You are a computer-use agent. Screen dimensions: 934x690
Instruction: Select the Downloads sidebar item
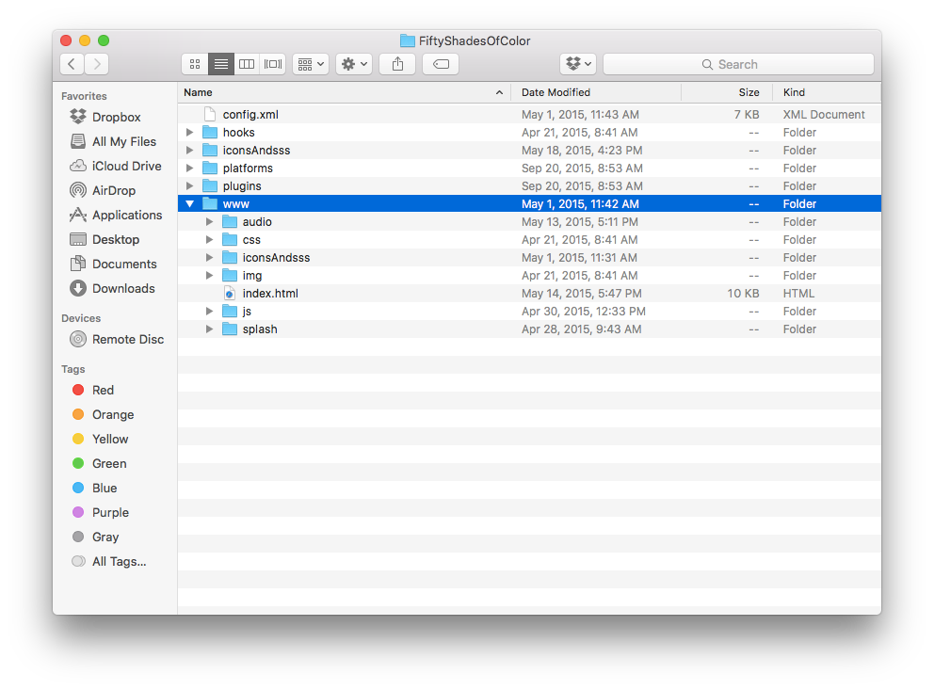(117, 288)
